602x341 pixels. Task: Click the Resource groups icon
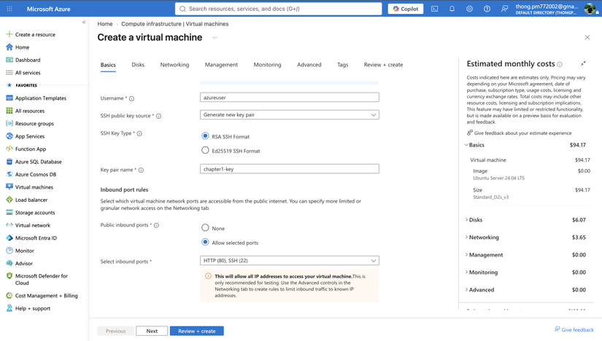9,123
